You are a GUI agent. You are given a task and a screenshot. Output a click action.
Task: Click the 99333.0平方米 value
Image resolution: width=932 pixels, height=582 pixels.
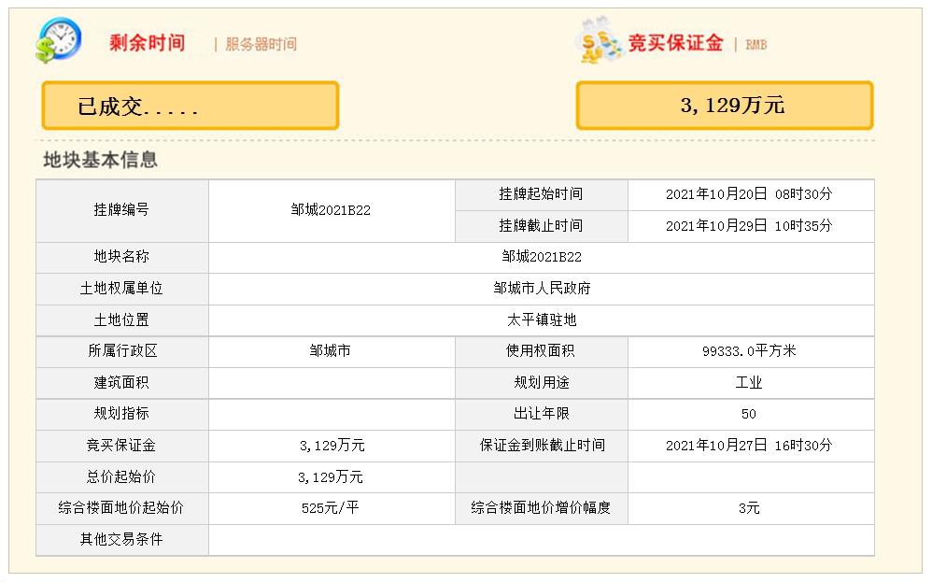(749, 350)
